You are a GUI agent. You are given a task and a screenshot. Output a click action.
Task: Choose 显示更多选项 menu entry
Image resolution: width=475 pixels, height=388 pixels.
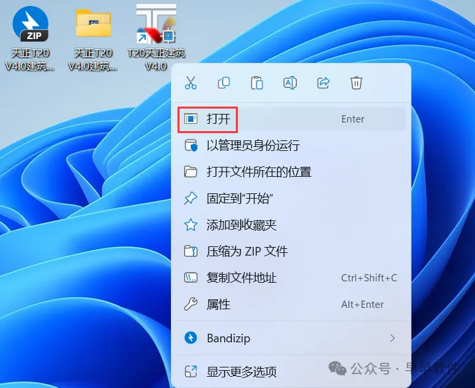291,371
